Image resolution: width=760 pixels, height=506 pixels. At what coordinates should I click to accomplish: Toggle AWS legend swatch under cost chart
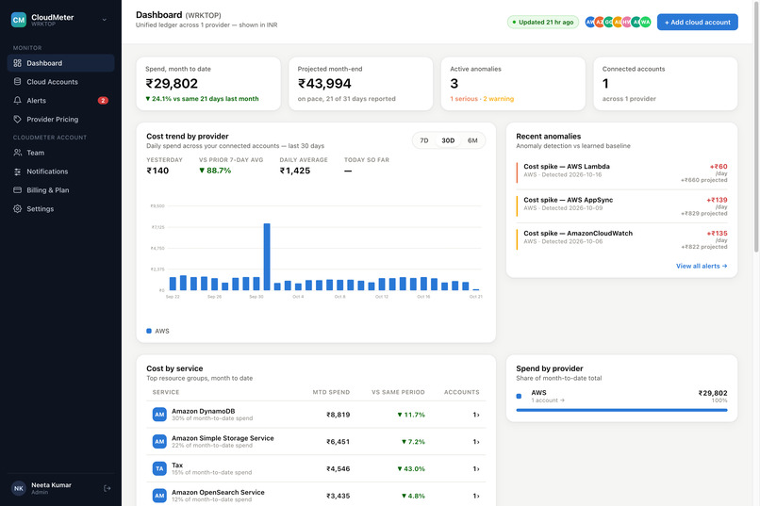(149, 331)
